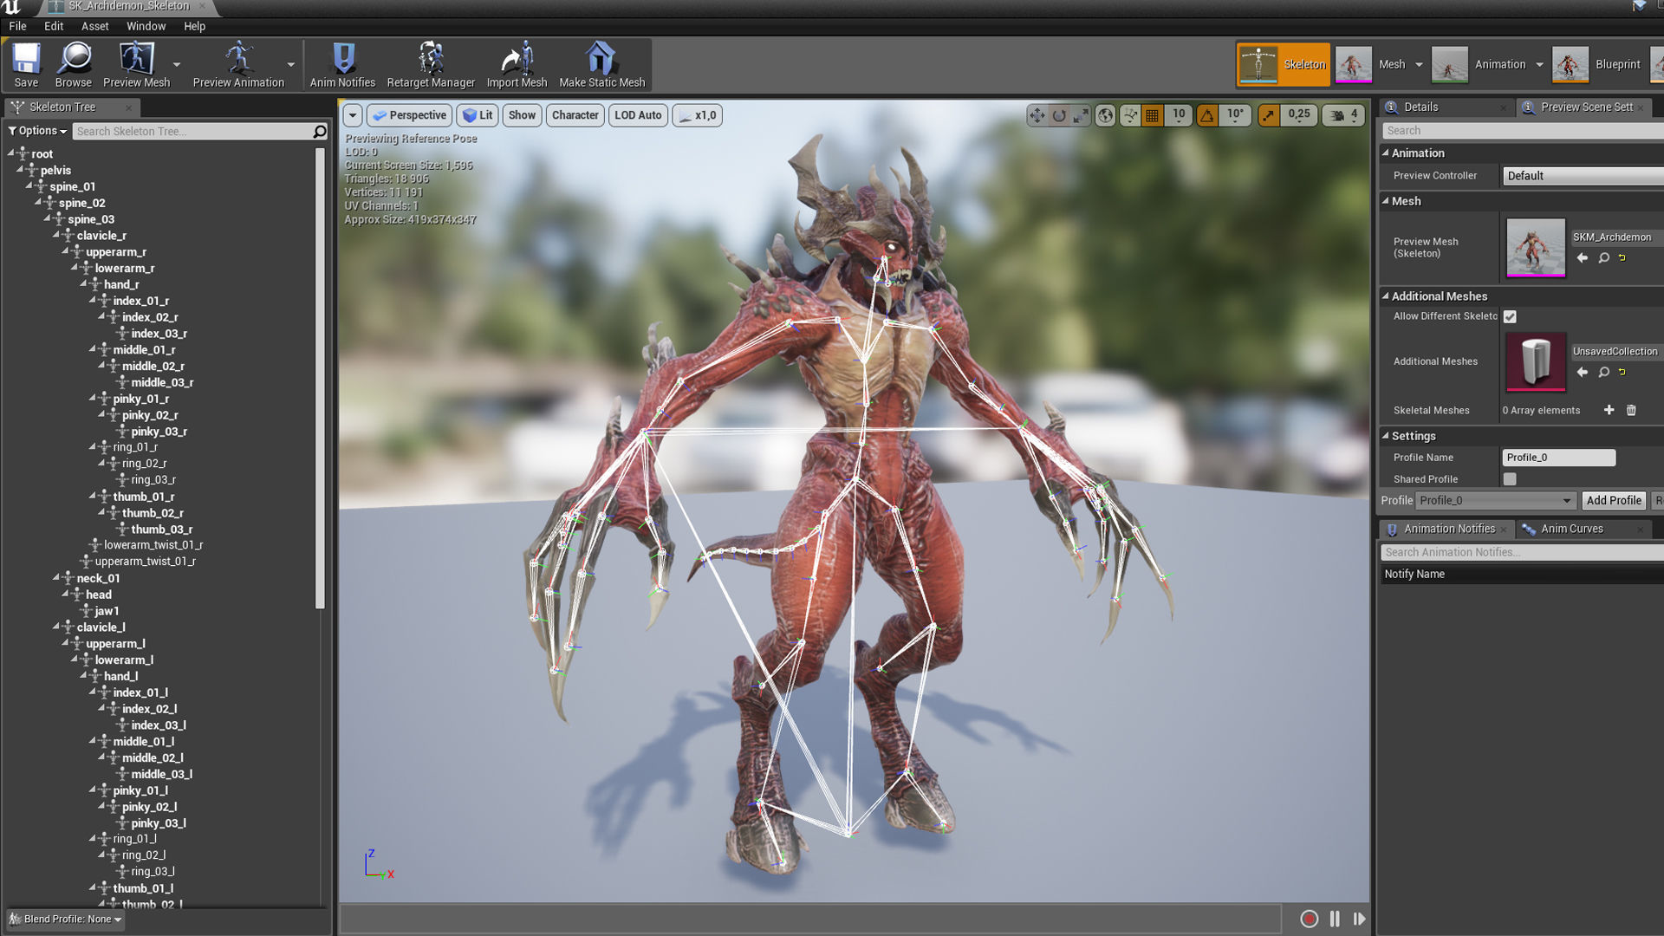
Task: Open surface snapping options in viewport
Action: coord(1130,115)
